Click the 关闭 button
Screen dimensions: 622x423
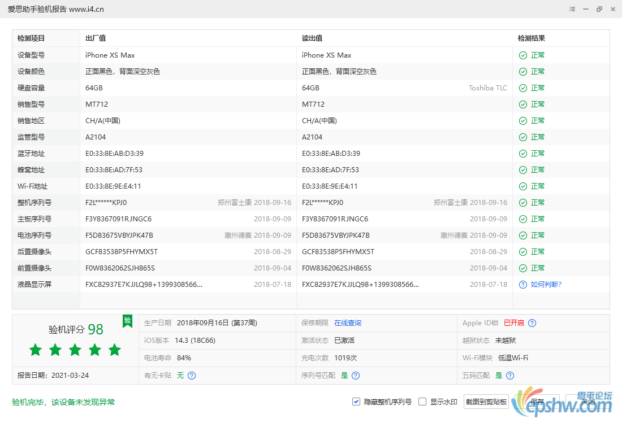pos(588,402)
